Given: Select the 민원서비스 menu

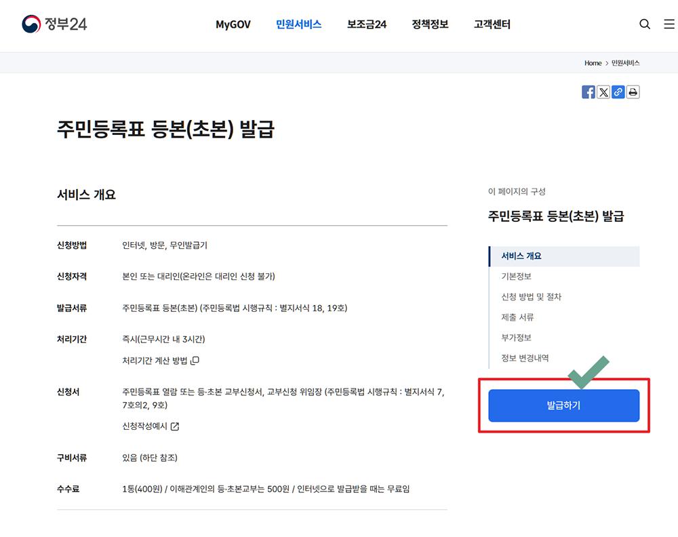Looking at the screenshot, I should tap(298, 24).
